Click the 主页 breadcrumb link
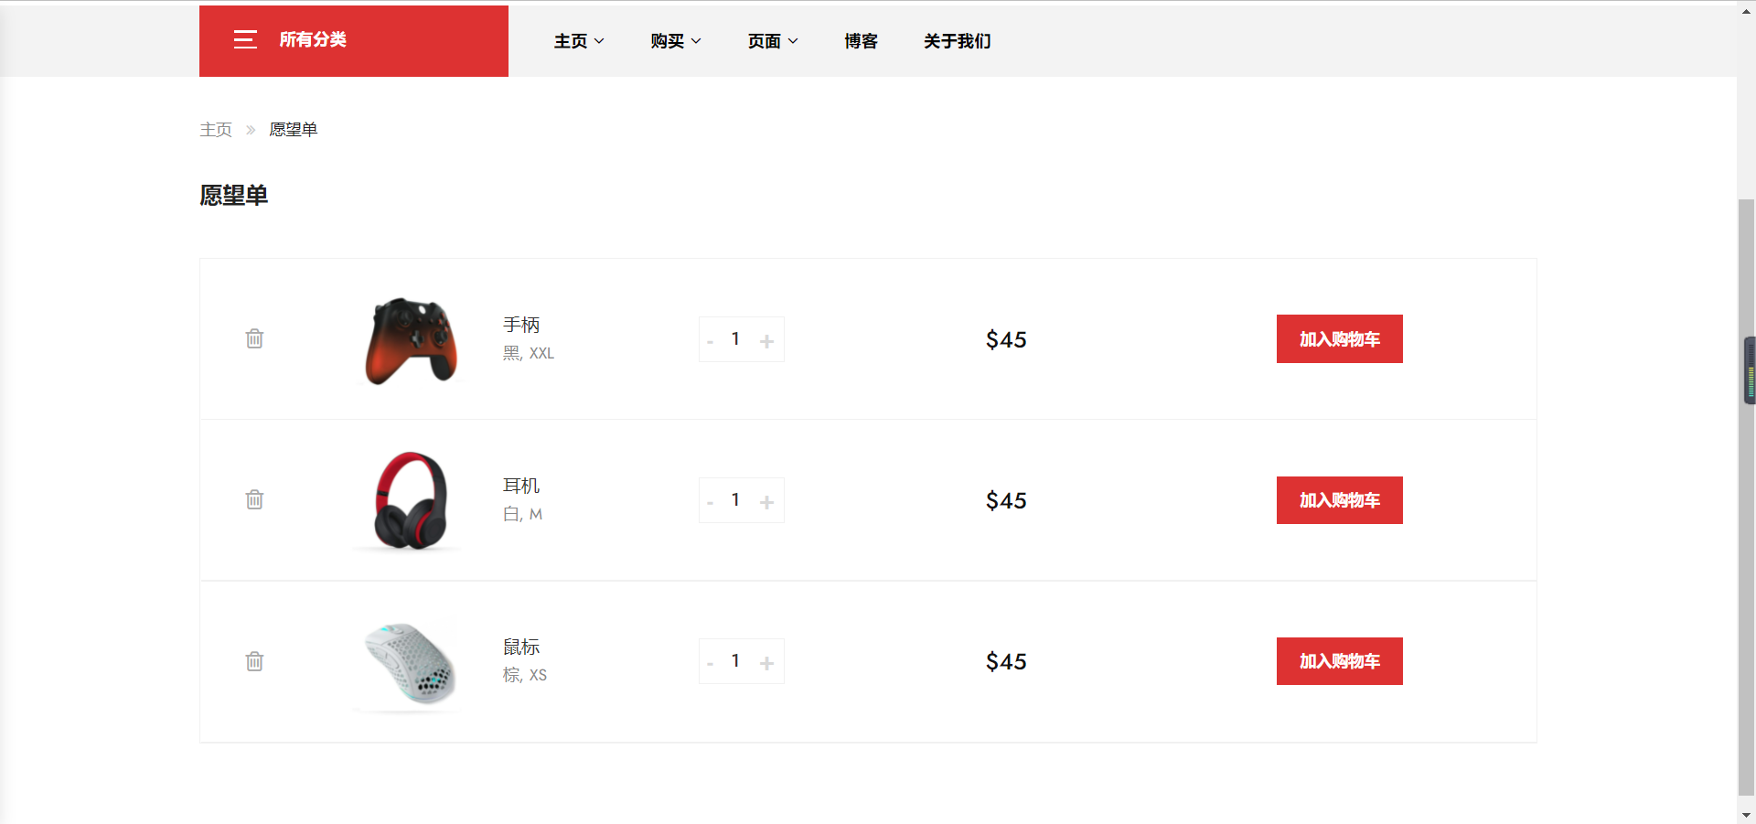Screen dimensions: 1756x824 (216, 130)
